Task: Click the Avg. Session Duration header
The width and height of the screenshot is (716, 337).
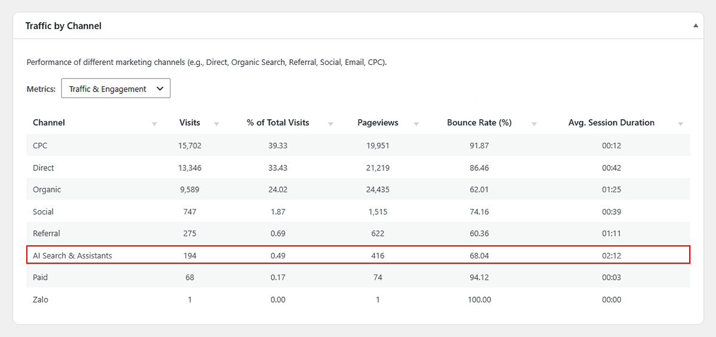Action: (612, 123)
